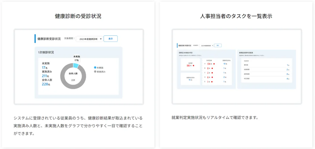Viewport: 315px width, 149px height.
Task: Click the 未実施 17名 chart tooltip
Action: pos(77,59)
